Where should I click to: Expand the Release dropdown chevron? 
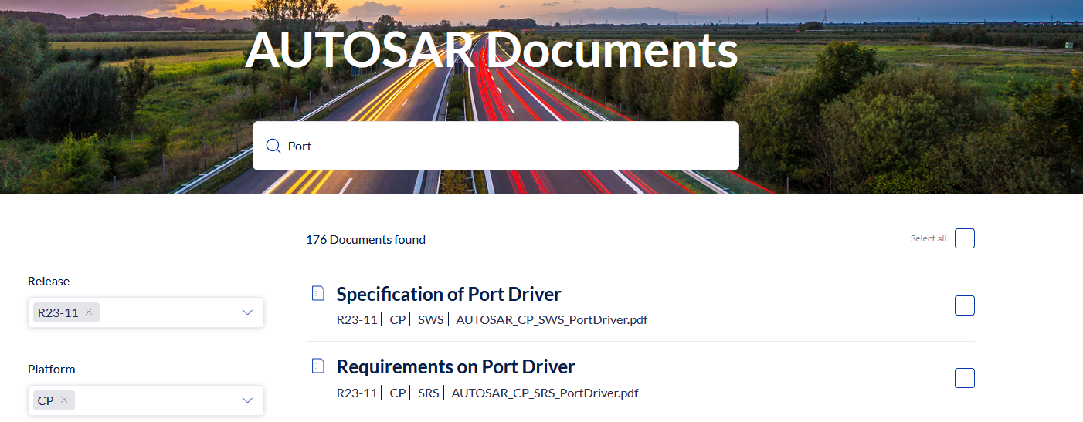point(247,312)
